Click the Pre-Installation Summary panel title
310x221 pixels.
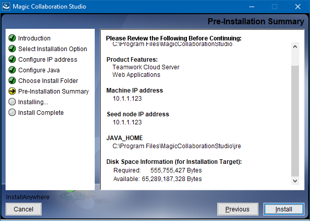256,22
